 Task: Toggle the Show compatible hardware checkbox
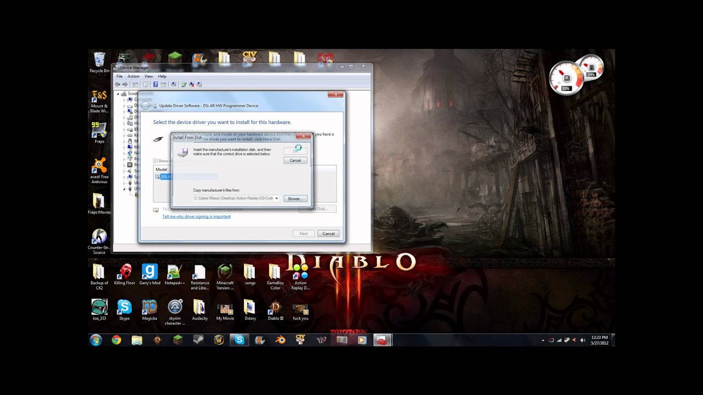coord(155,161)
